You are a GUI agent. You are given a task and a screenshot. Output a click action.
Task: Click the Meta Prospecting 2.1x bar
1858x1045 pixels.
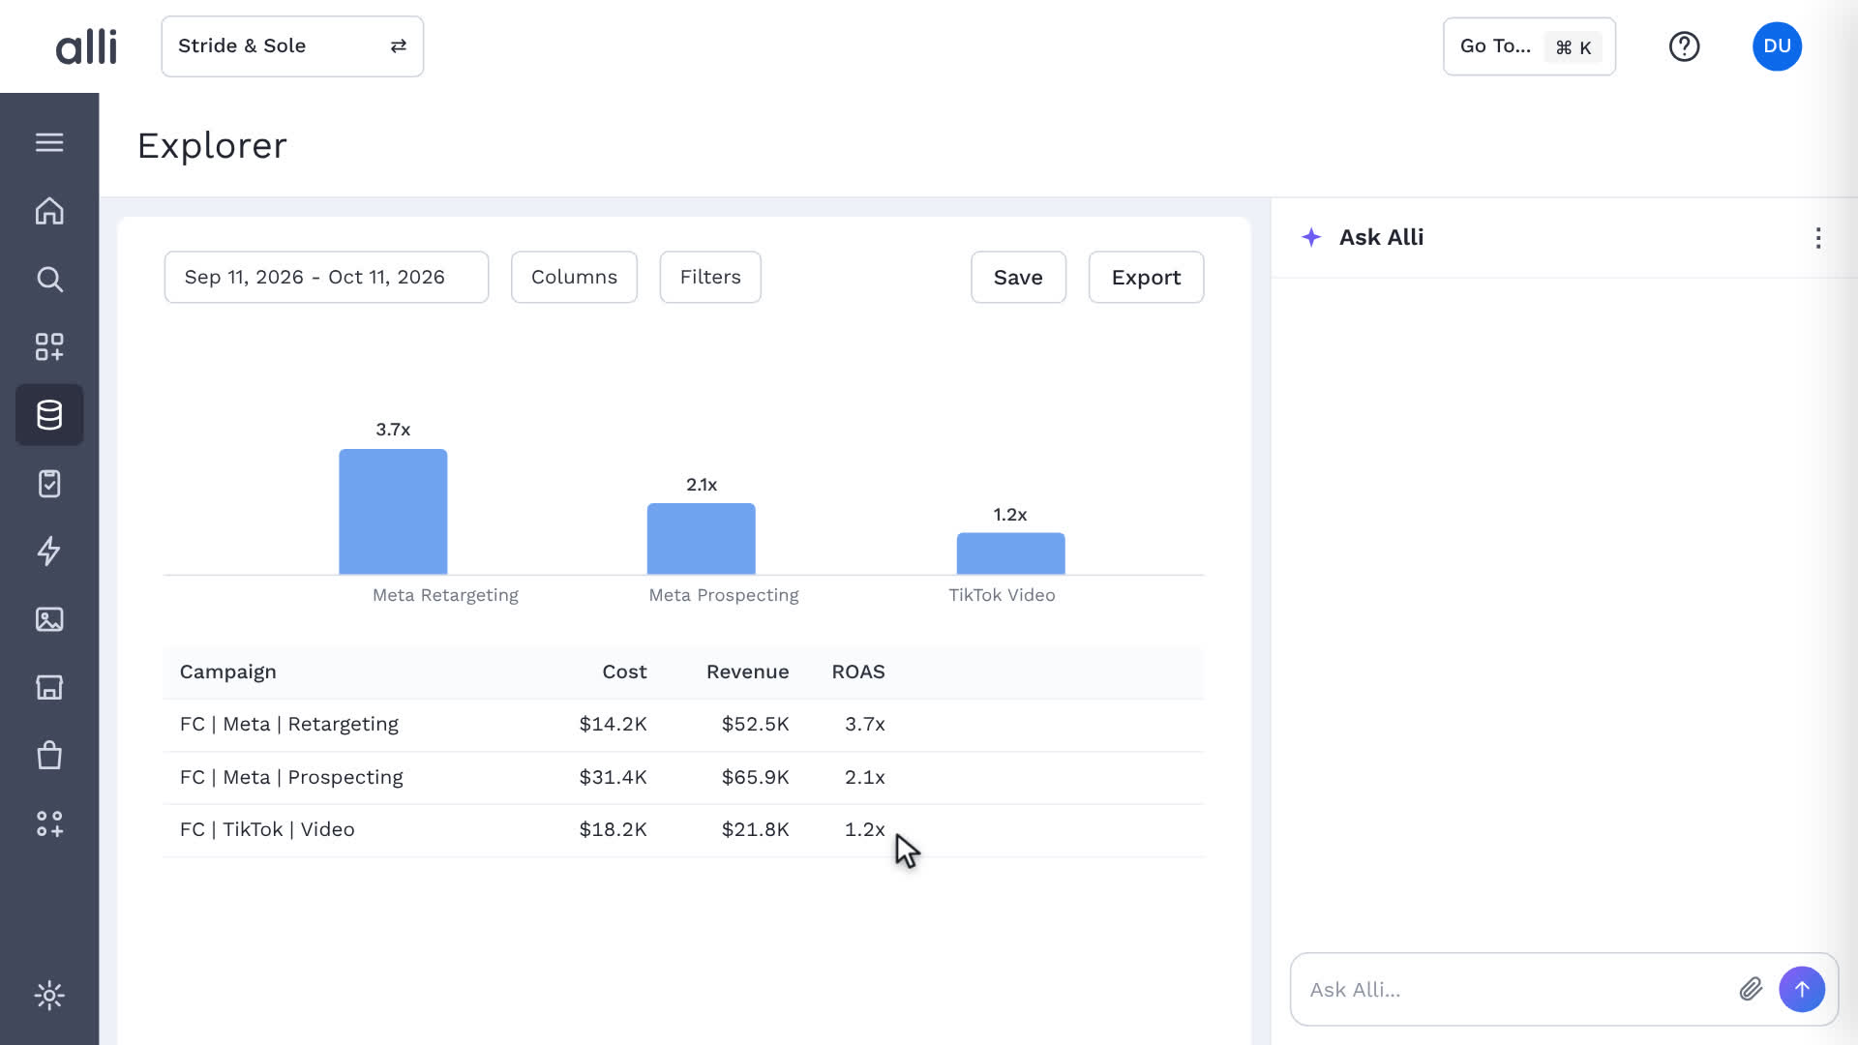tap(702, 539)
